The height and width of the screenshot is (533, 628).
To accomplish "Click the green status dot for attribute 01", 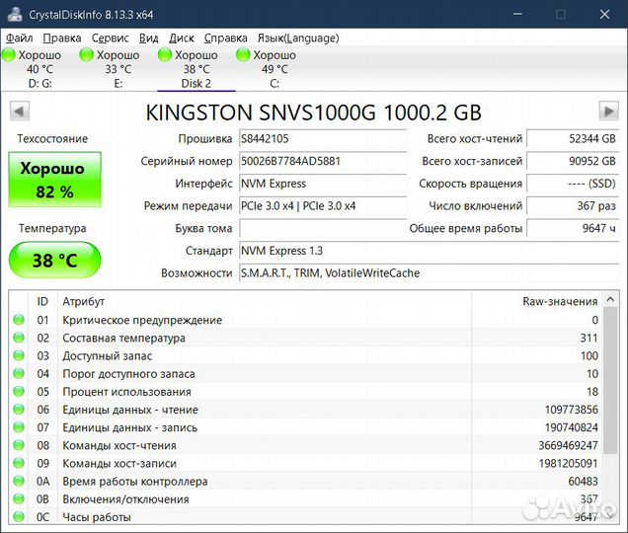I will click(19, 320).
